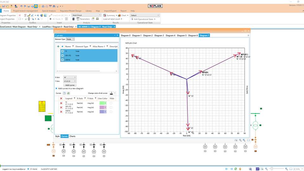Remove the SSB(F4) curve with red X
Viewport: 304px width, 171px height.
click(61, 112)
